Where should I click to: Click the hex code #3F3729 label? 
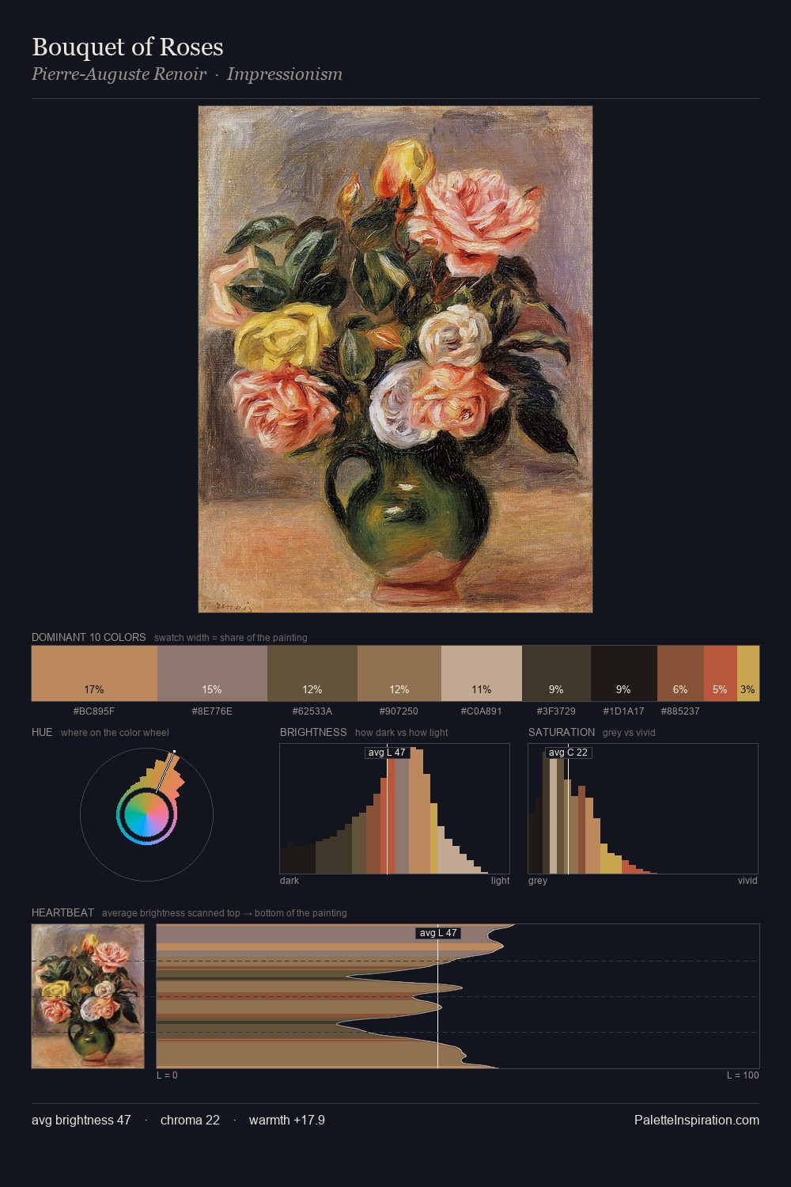[556, 711]
